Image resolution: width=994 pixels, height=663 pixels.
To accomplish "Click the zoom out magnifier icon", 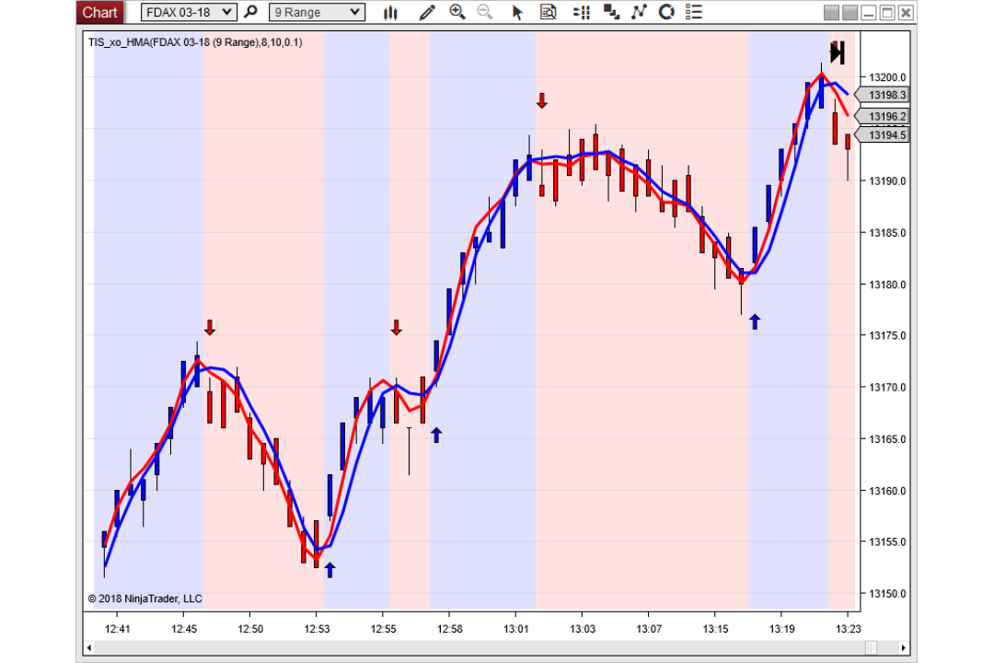I will pyautogui.click(x=485, y=12).
